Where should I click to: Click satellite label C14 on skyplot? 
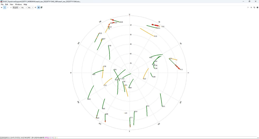tap(123, 79)
